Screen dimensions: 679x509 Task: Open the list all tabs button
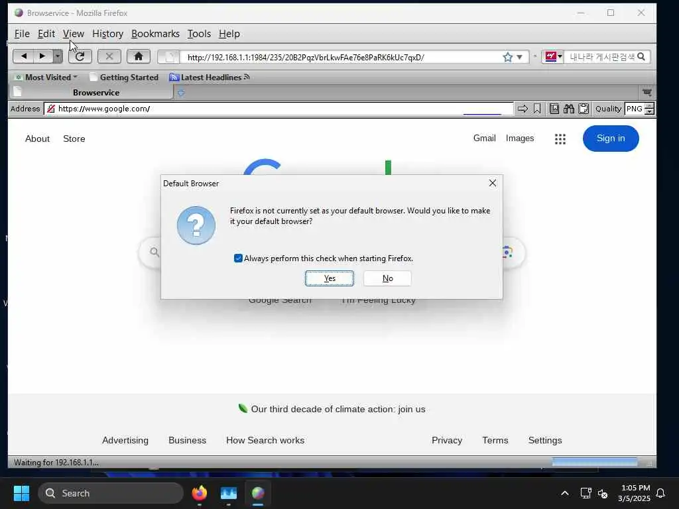click(x=647, y=92)
